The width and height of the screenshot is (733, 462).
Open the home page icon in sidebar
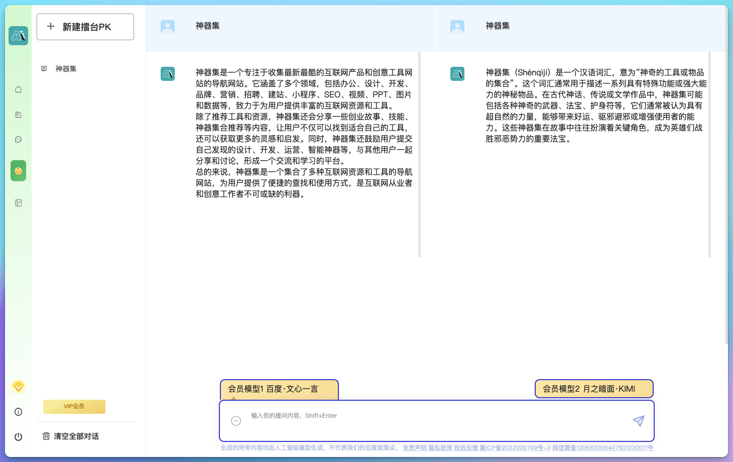[x=19, y=89]
